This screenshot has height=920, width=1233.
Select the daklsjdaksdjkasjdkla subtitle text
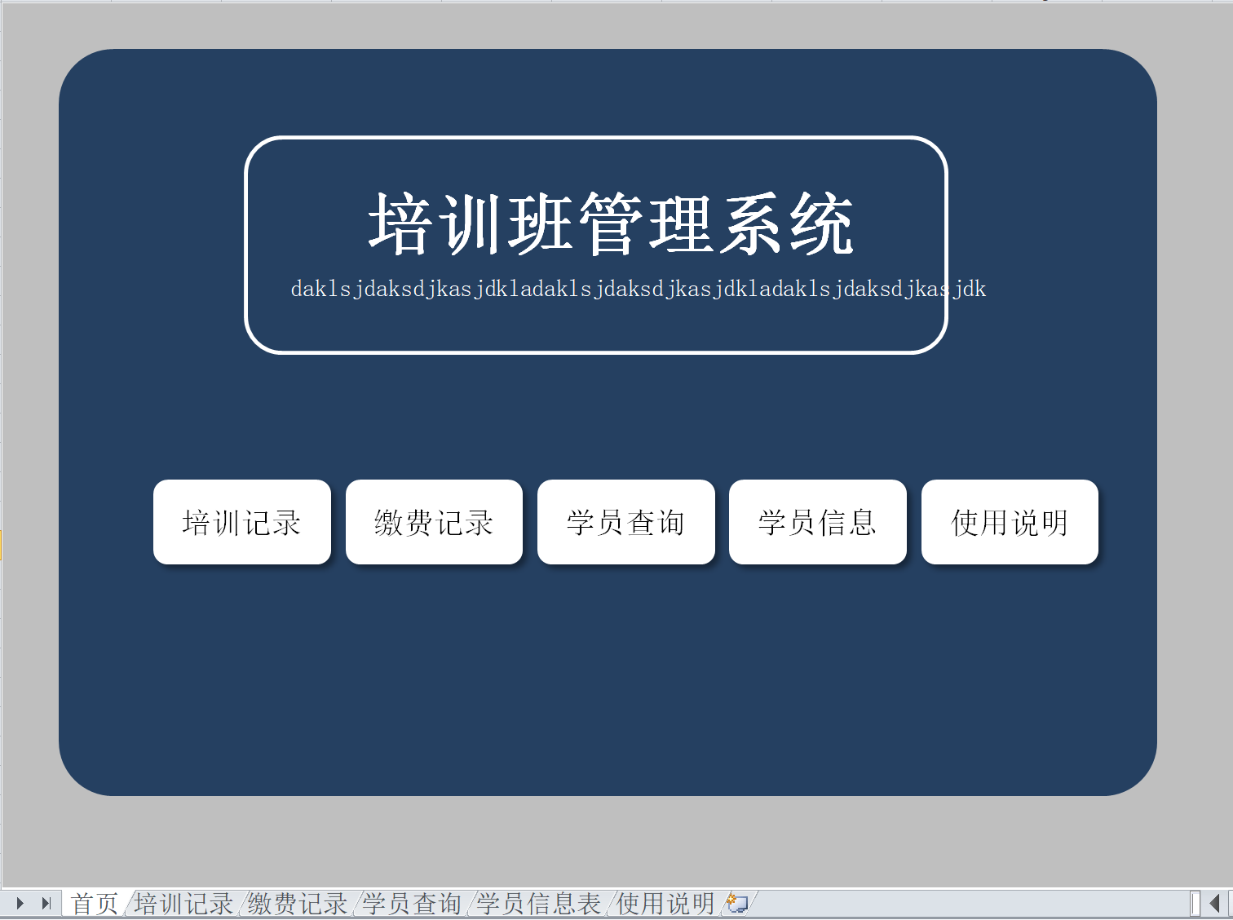pyautogui.click(x=639, y=289)
